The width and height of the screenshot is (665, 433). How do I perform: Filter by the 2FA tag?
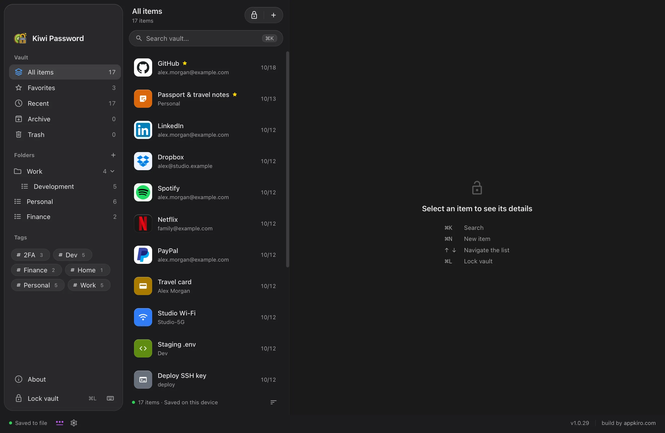pos(30,255)
